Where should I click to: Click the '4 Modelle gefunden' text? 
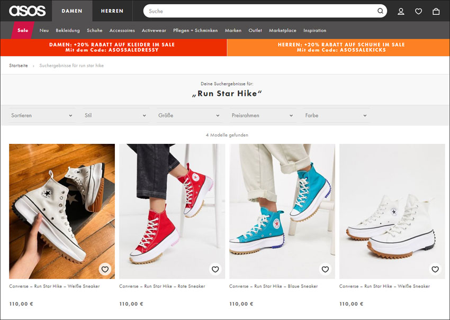pyautogui.click(x=227, y=135)
